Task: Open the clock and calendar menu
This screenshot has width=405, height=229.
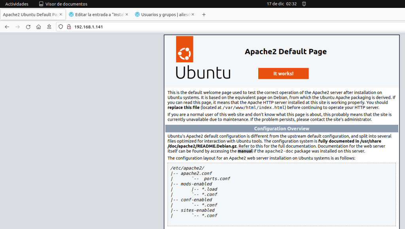Action: click(282, 4)
